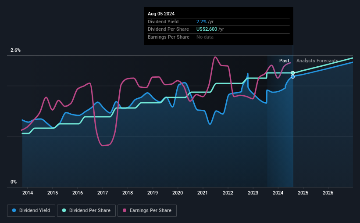Click the 2022 x-axis label
Image resolution: width=360 pixels, height=223 pixels.
[228, 193]
